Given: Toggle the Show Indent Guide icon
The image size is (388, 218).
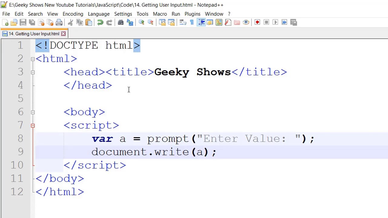Looking at the screenshot, I should point(201,22).
